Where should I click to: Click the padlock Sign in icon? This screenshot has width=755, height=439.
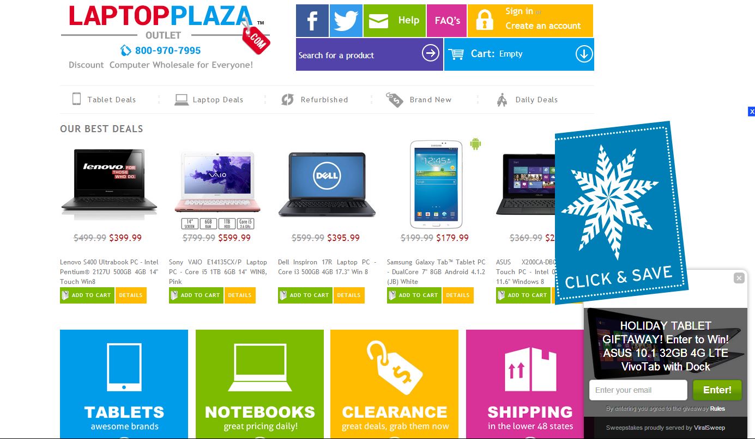[x=484, y=21]
